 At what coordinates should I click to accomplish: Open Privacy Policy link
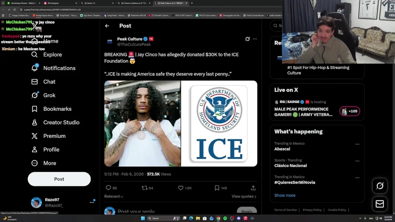coord(312,210)
